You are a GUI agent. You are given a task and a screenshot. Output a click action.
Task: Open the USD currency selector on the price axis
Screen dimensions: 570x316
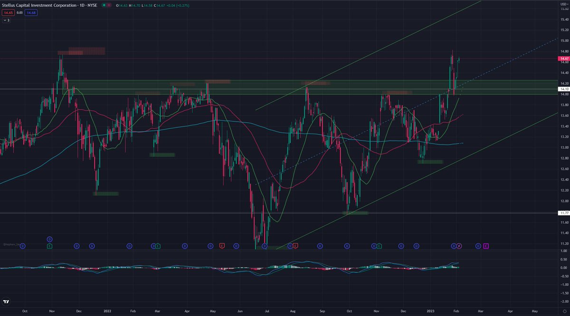click(563, 5)
